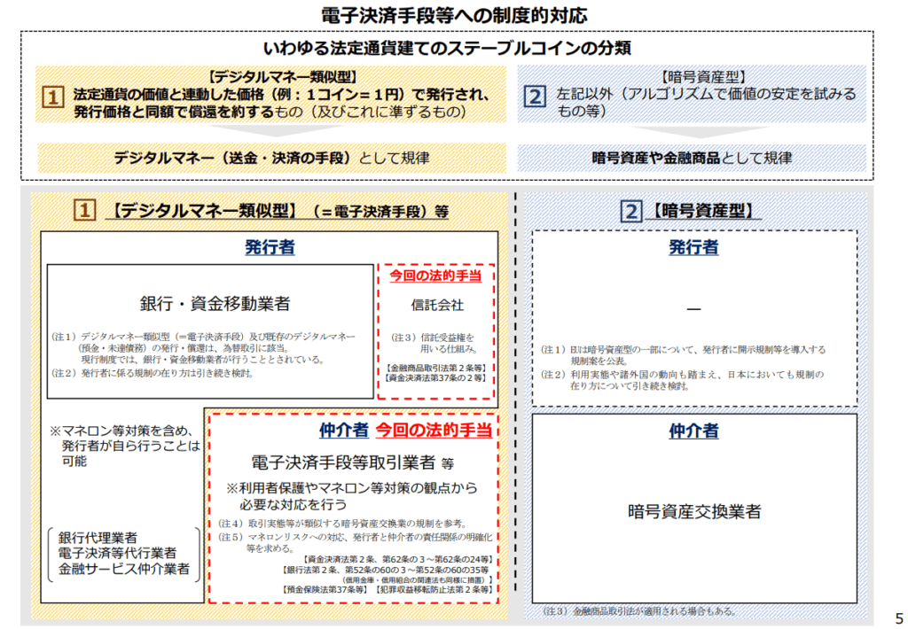This screenshot has width=908, height=629.
Task: Select the text "電子決済手段等取引業者 等"
Action: click(x=353, y=462)
